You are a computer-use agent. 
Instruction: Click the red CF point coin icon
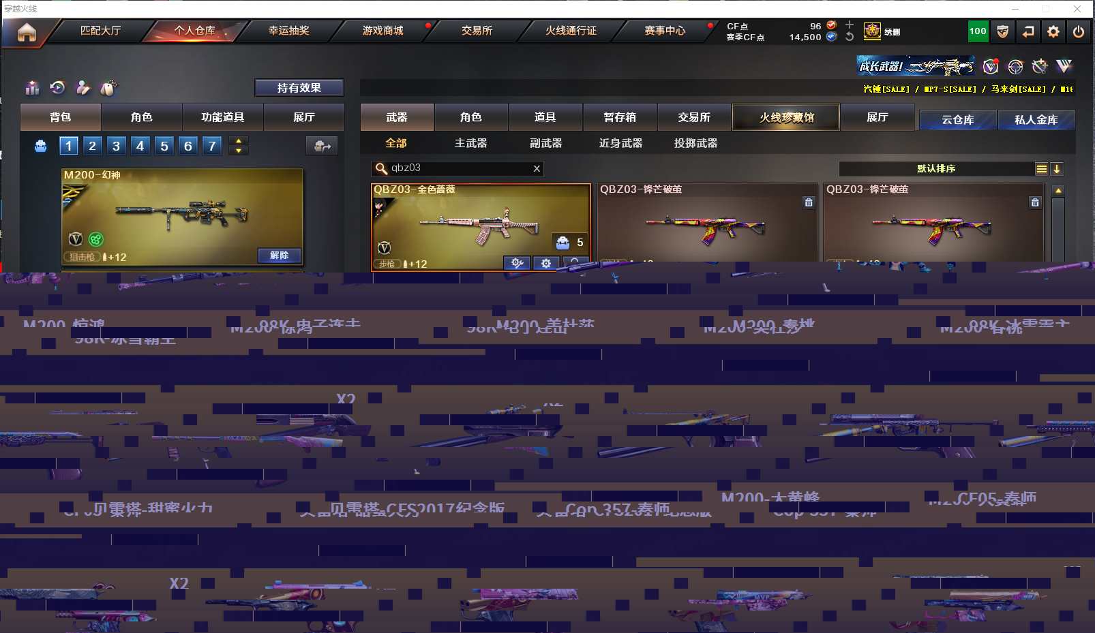coord(831,25)
